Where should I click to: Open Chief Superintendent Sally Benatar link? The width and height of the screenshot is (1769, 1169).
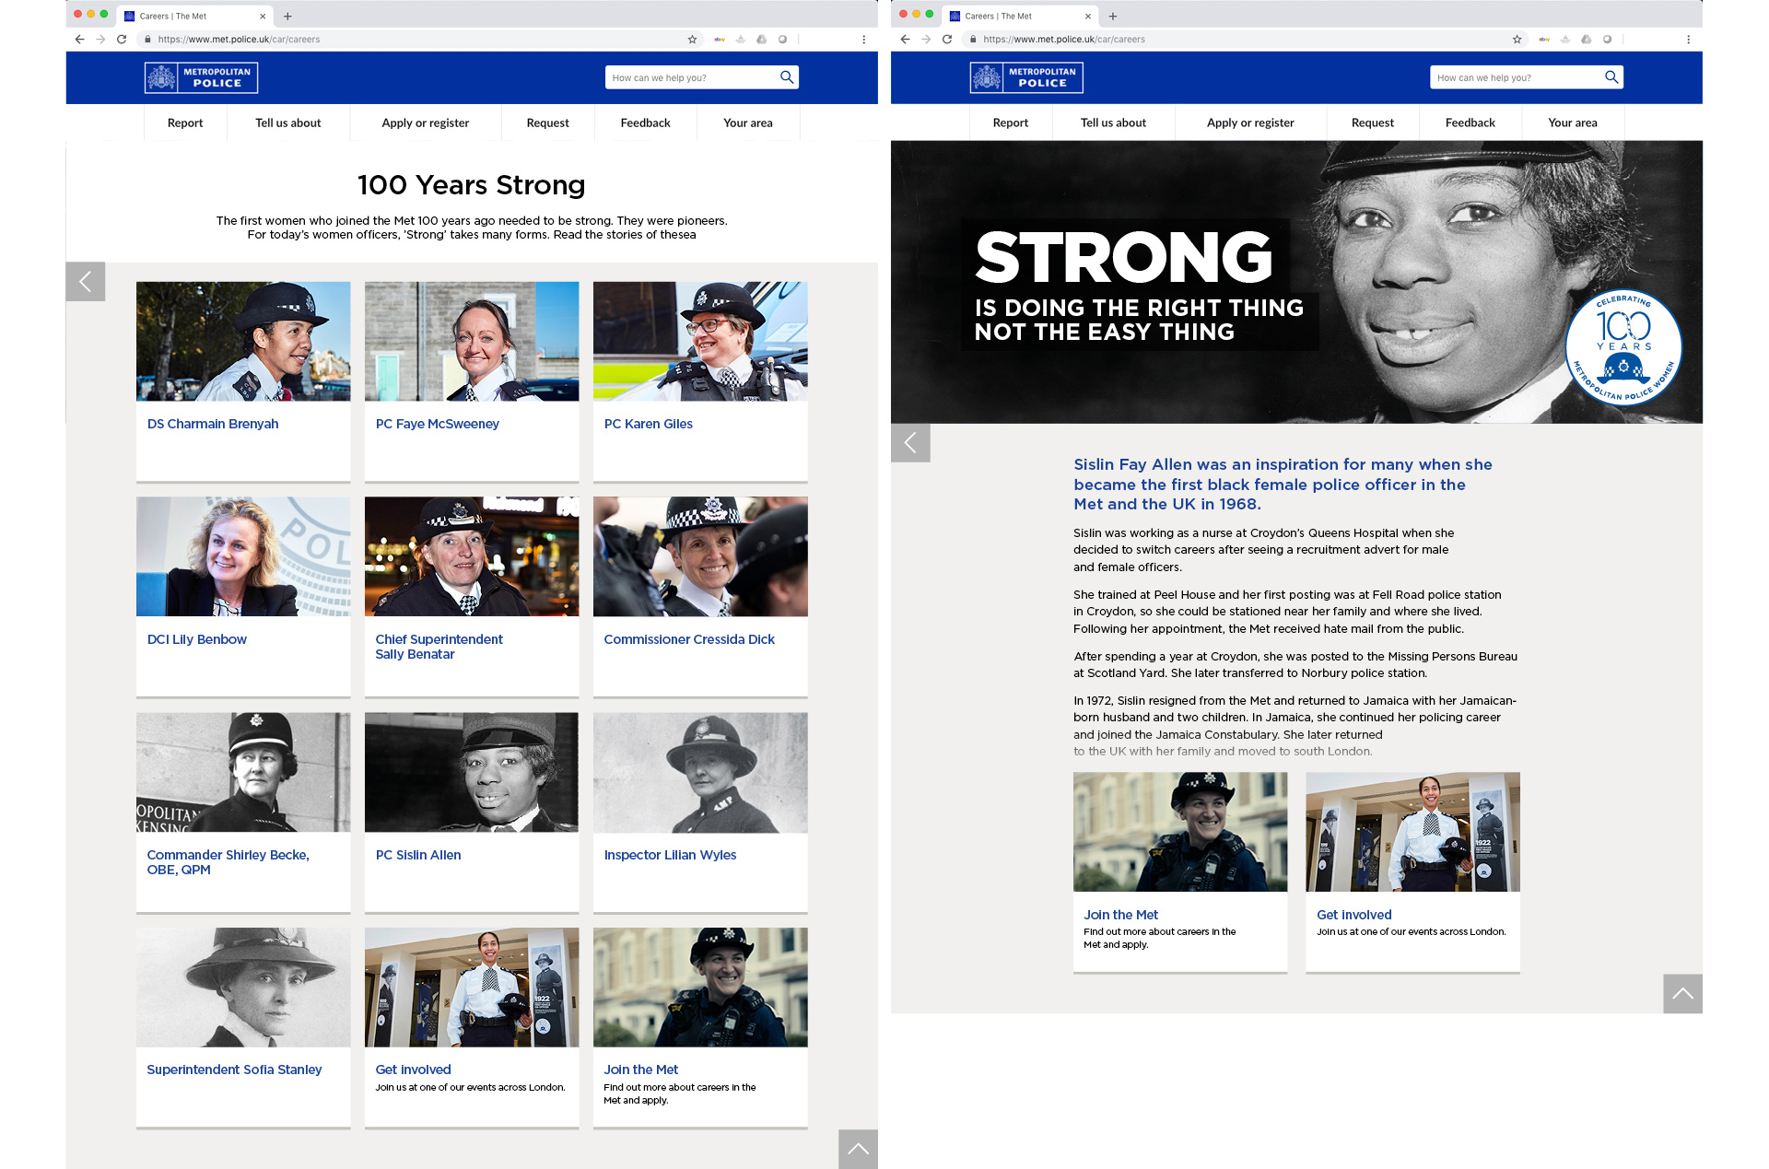[439, 647]
